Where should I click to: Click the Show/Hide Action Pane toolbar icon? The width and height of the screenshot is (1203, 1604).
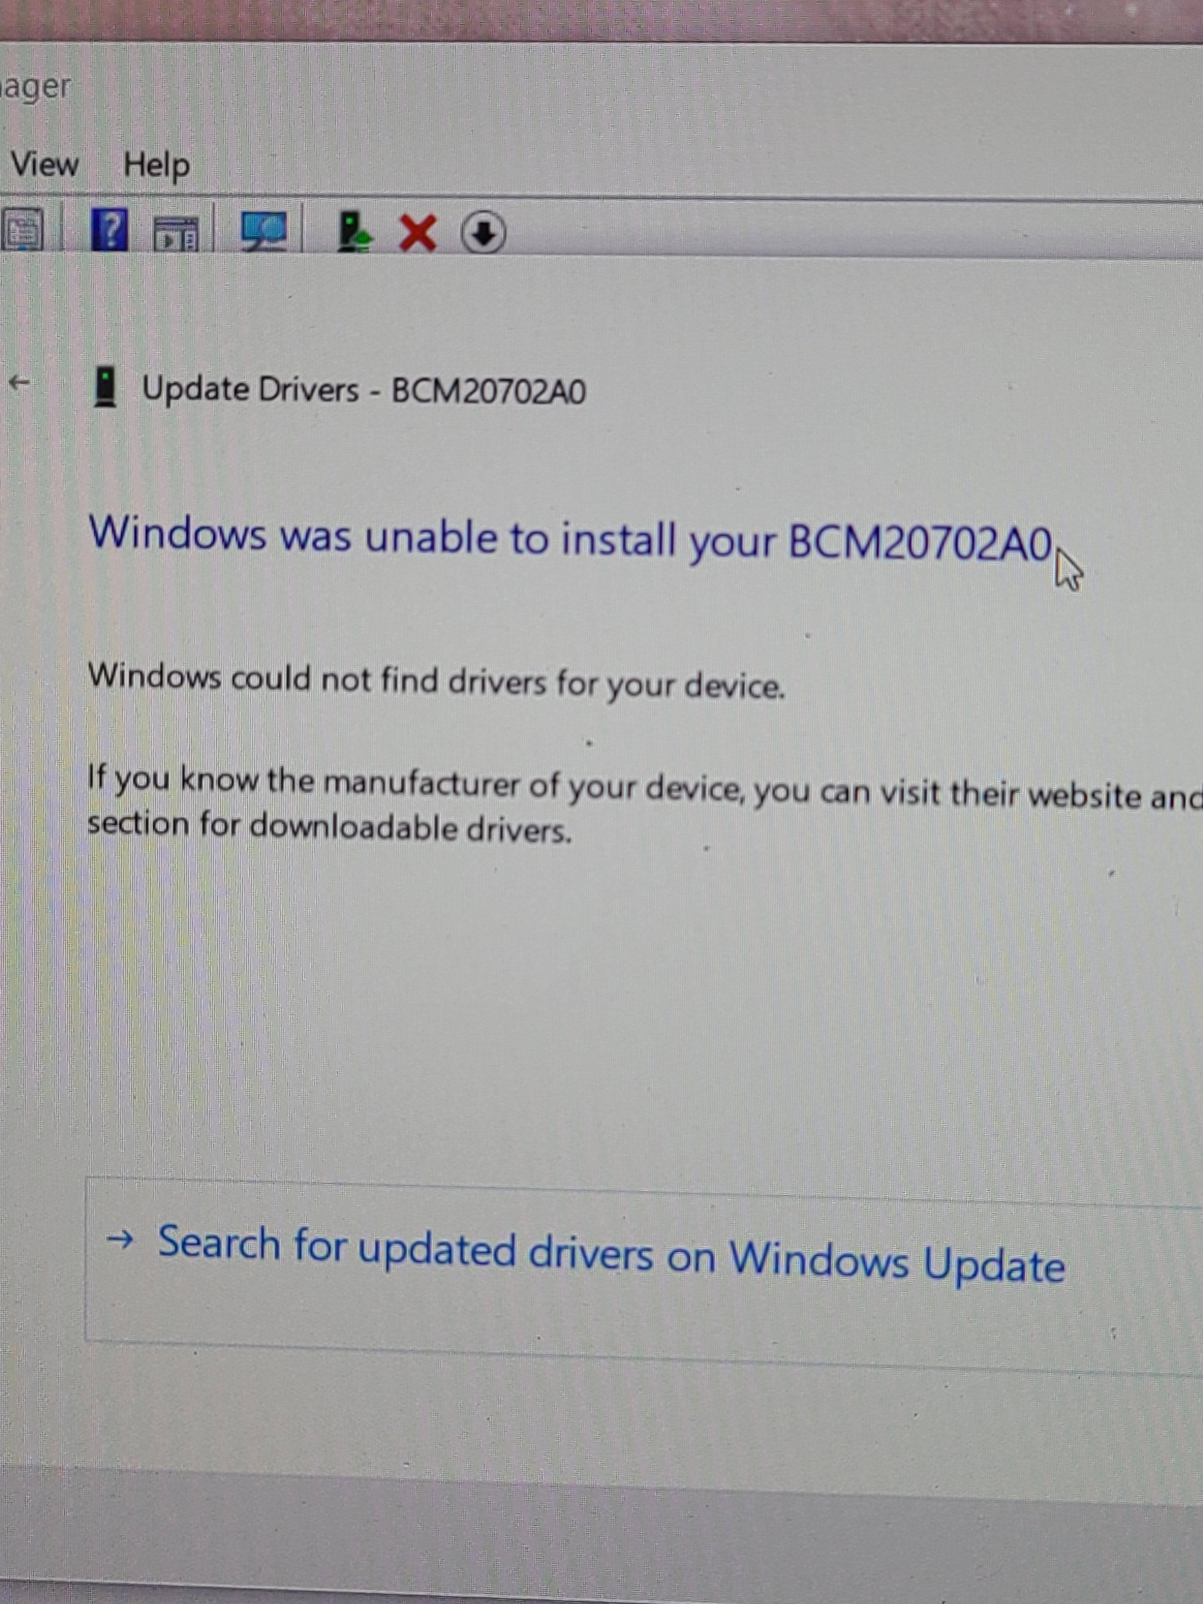coord(175,234)
